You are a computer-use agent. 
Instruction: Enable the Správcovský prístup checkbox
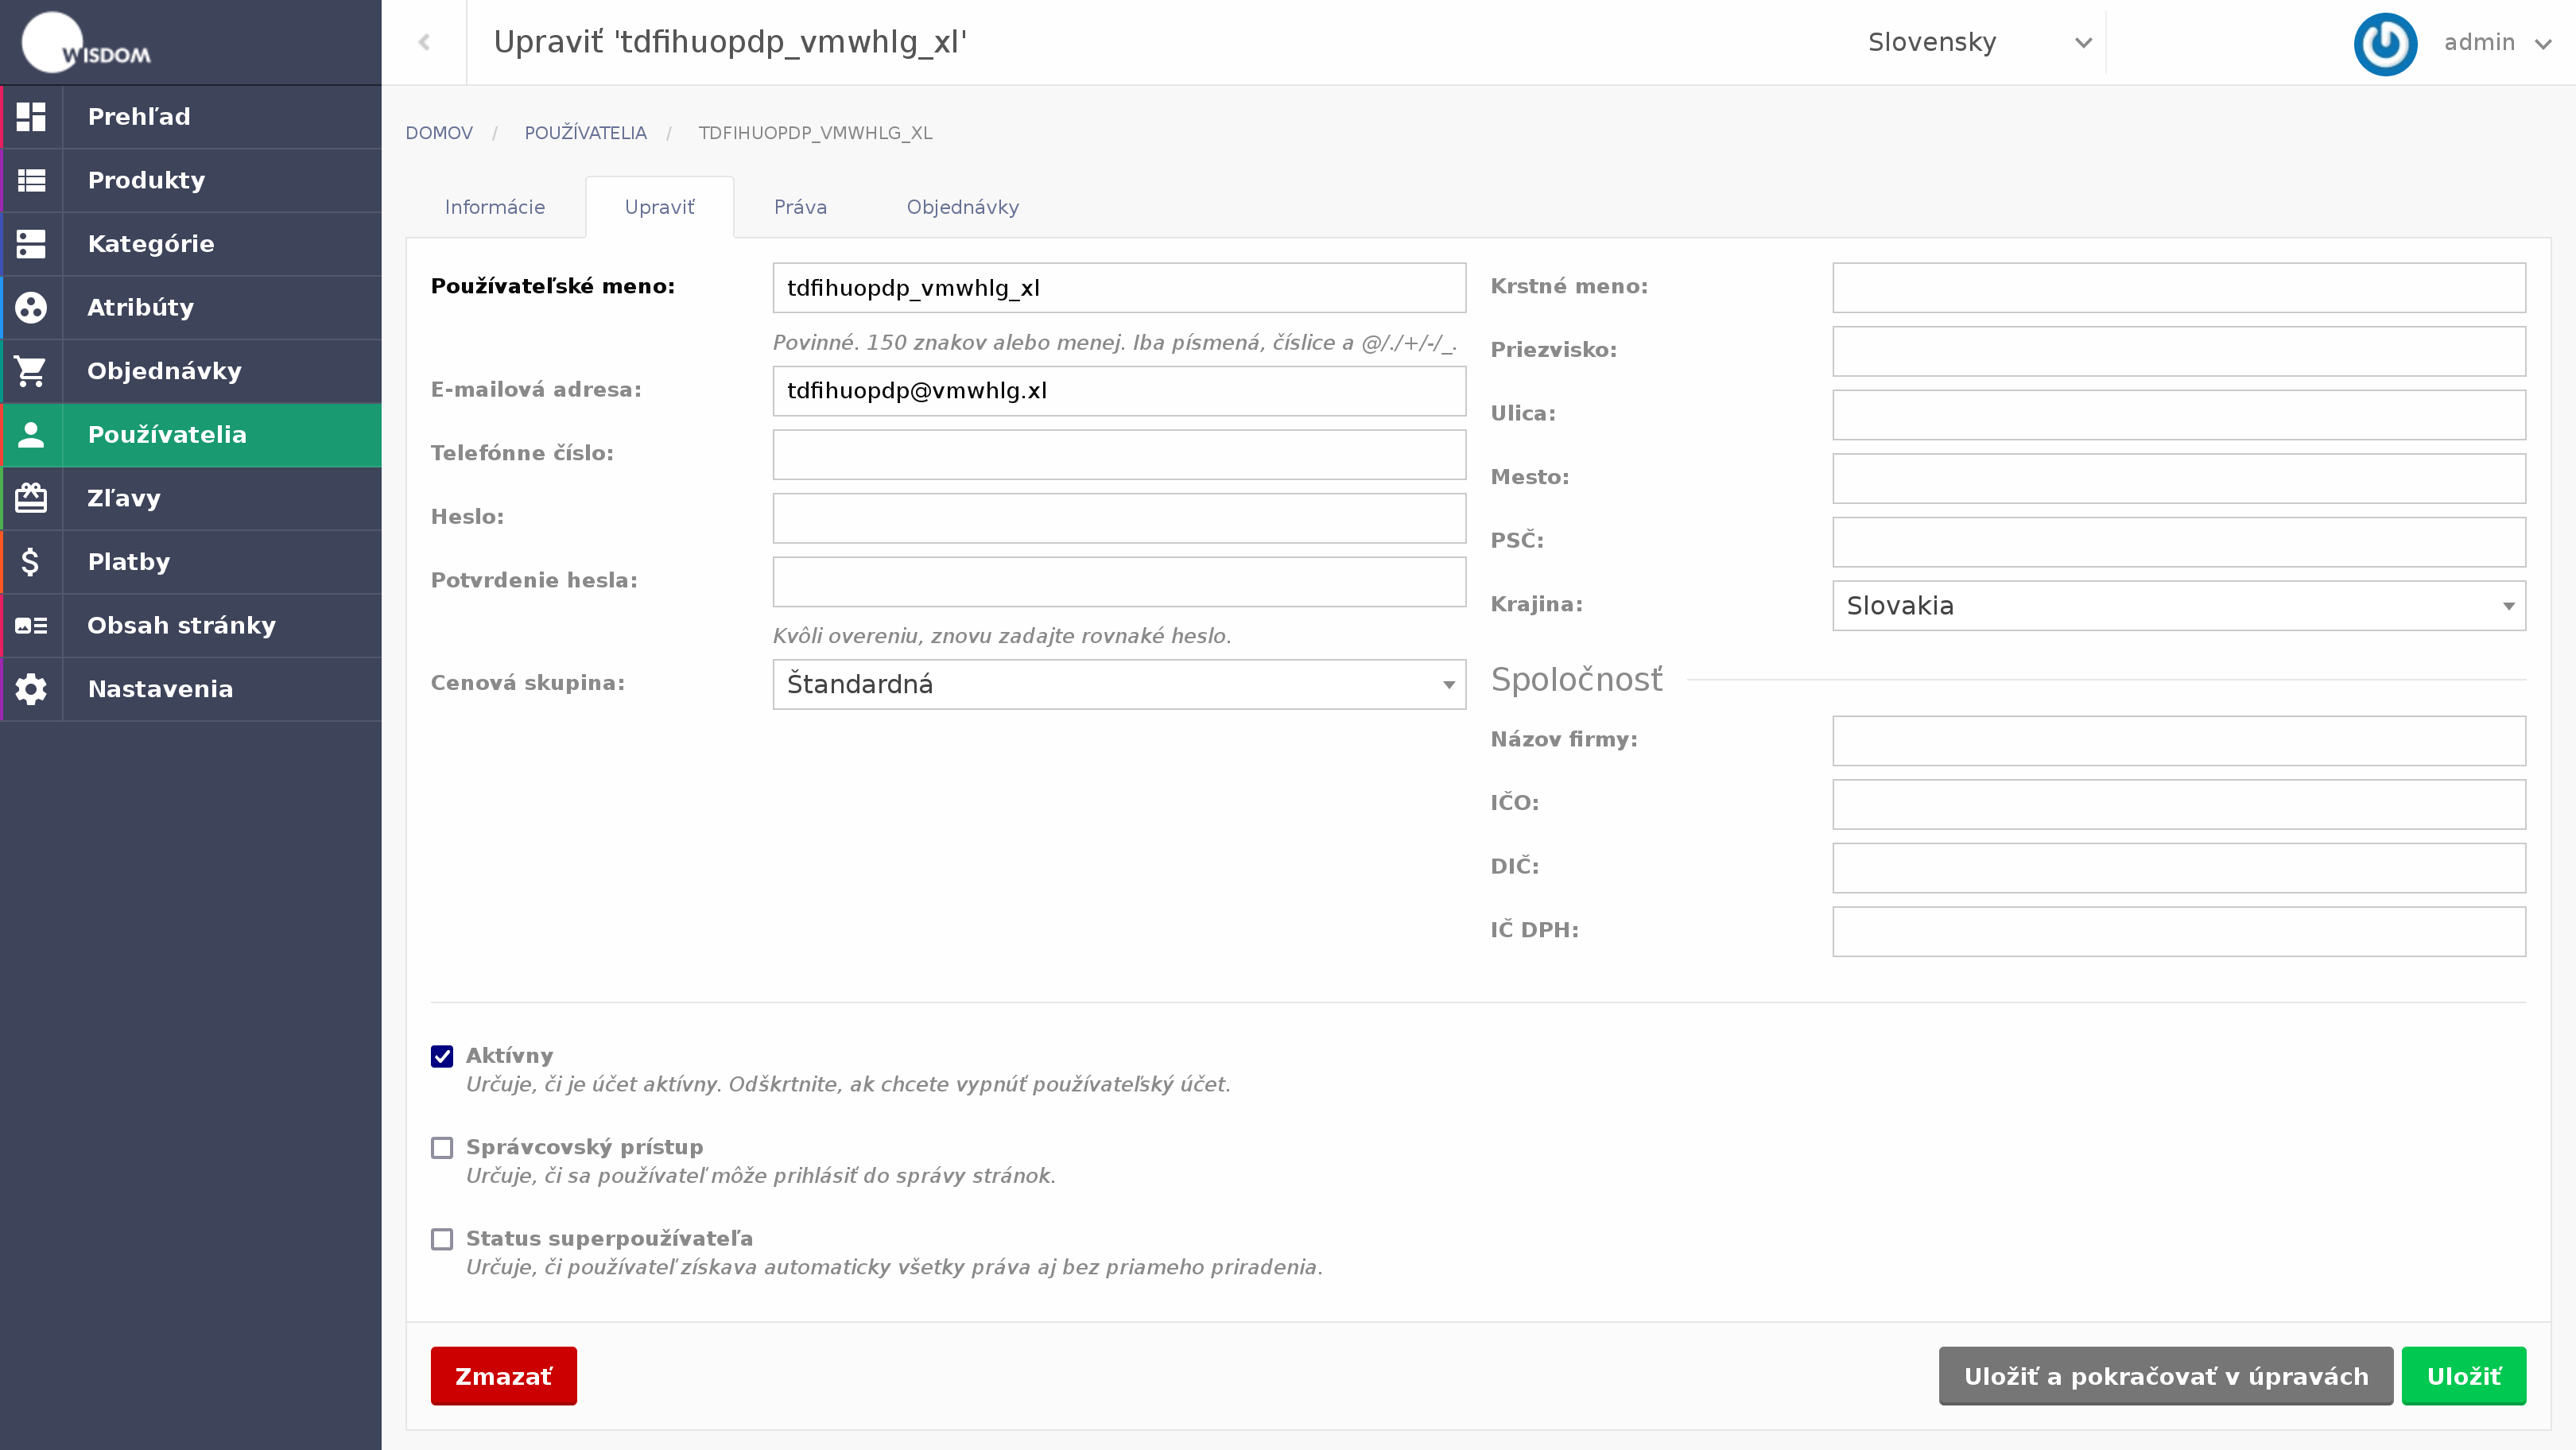point(442,1148)
